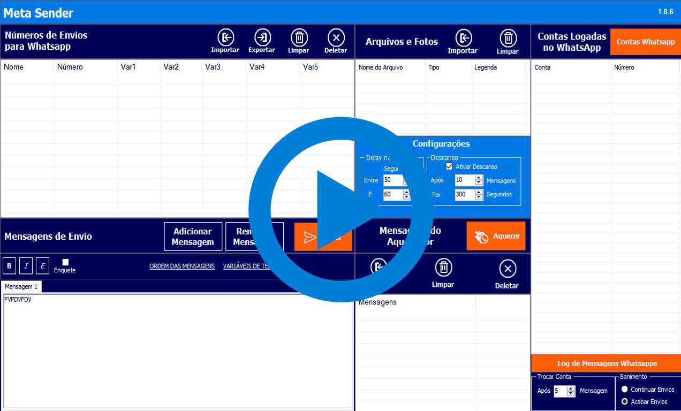Click the Var1 column header
The height and width of the screenshot is (411, 681).
139,67
